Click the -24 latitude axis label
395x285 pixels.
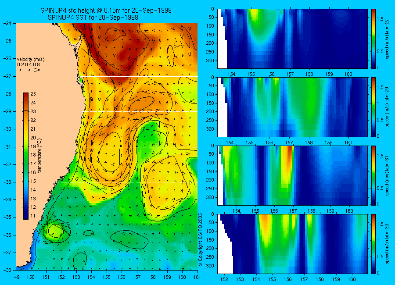tap(7, 23)
